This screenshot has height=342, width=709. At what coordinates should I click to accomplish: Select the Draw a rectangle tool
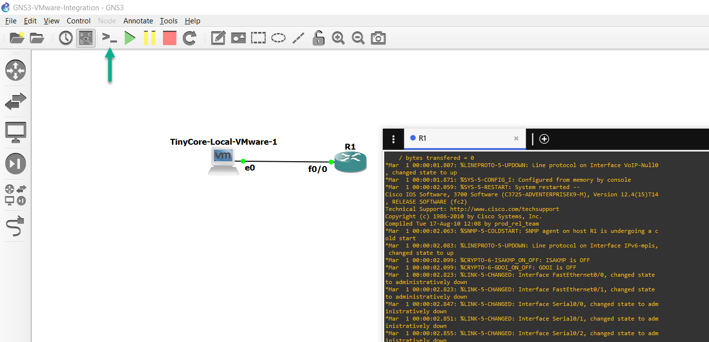pos(258,38)
